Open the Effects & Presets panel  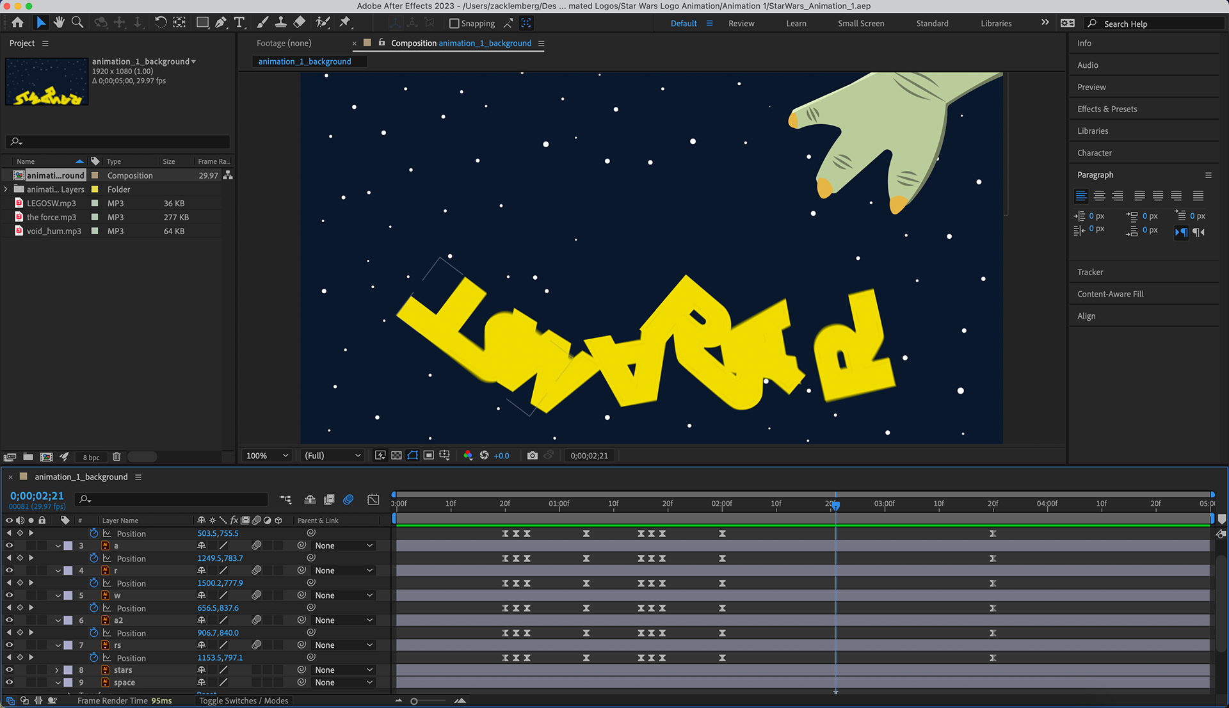[1107, 109]
